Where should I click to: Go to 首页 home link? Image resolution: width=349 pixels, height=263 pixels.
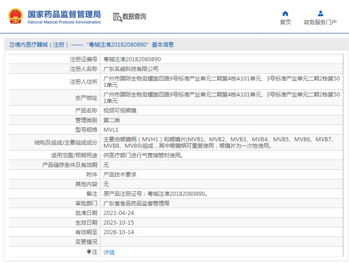point(285,22)
